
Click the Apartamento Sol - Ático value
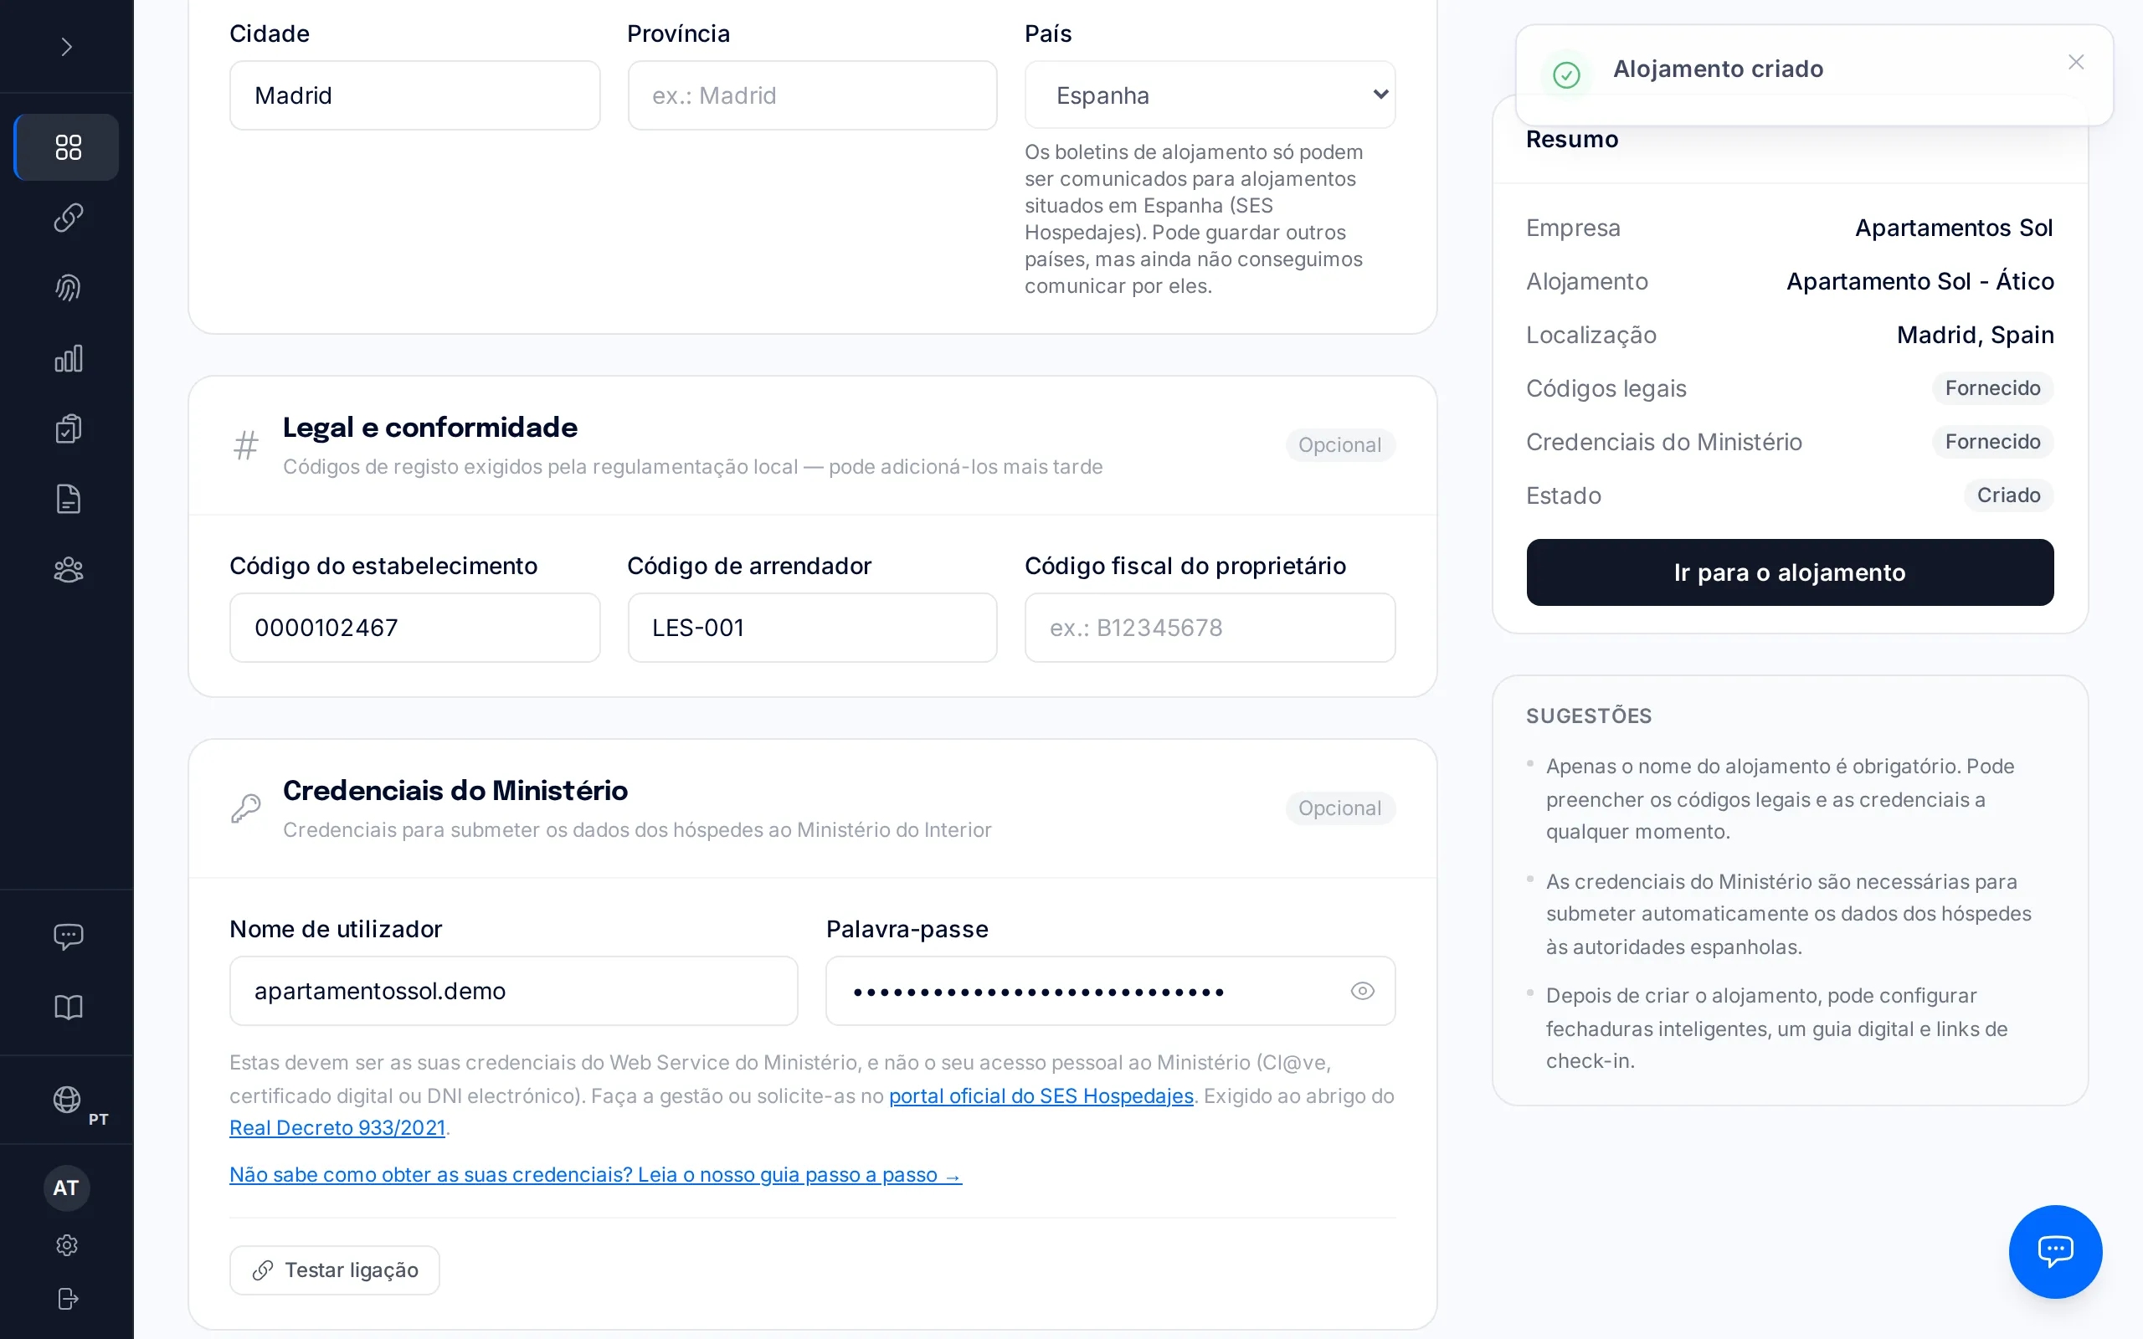(1919, 282)
